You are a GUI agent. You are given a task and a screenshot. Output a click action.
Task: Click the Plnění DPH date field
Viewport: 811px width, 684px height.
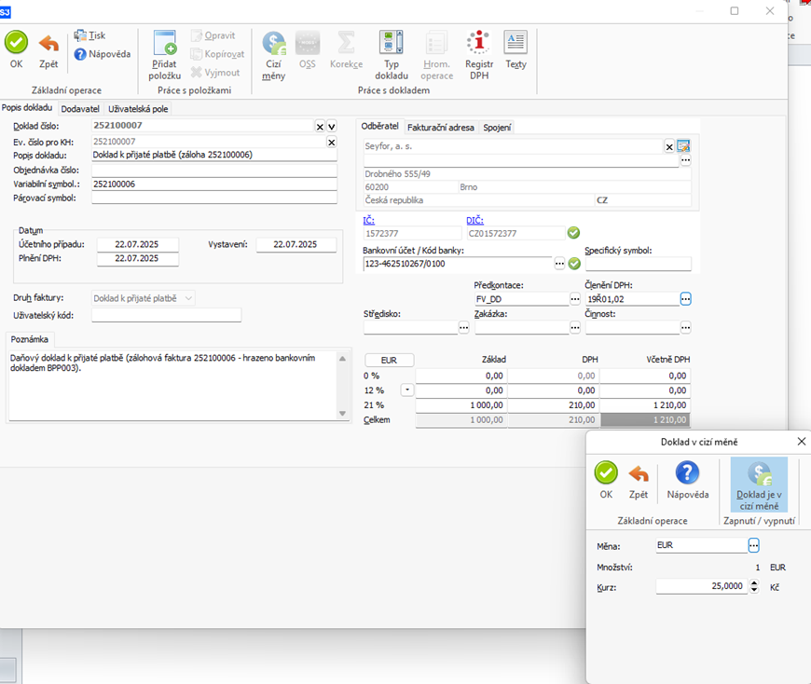tap(138, 258)
